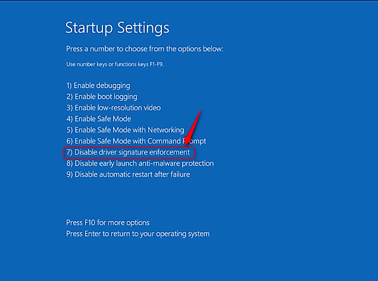Image resolution: width=378 pixels, height=281 pixels.
Task: Select option 1 Enable debugging
Action: 98,85
